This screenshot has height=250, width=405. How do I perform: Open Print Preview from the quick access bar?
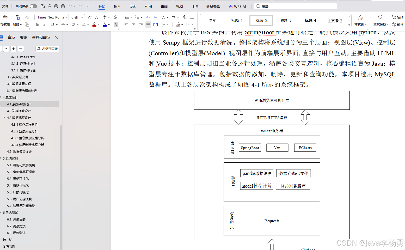[x=63, y=6]
